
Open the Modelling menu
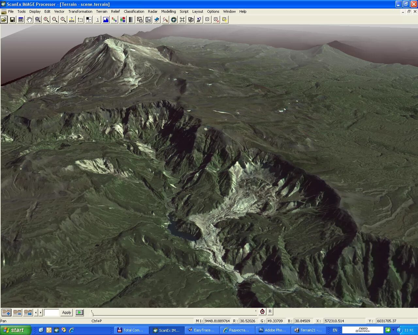[x=169, y=11]
